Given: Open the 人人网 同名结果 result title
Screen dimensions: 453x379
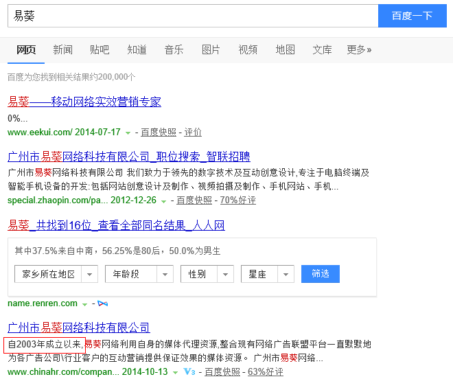Looking at the screenshot, I should click(x=116, y=225).
